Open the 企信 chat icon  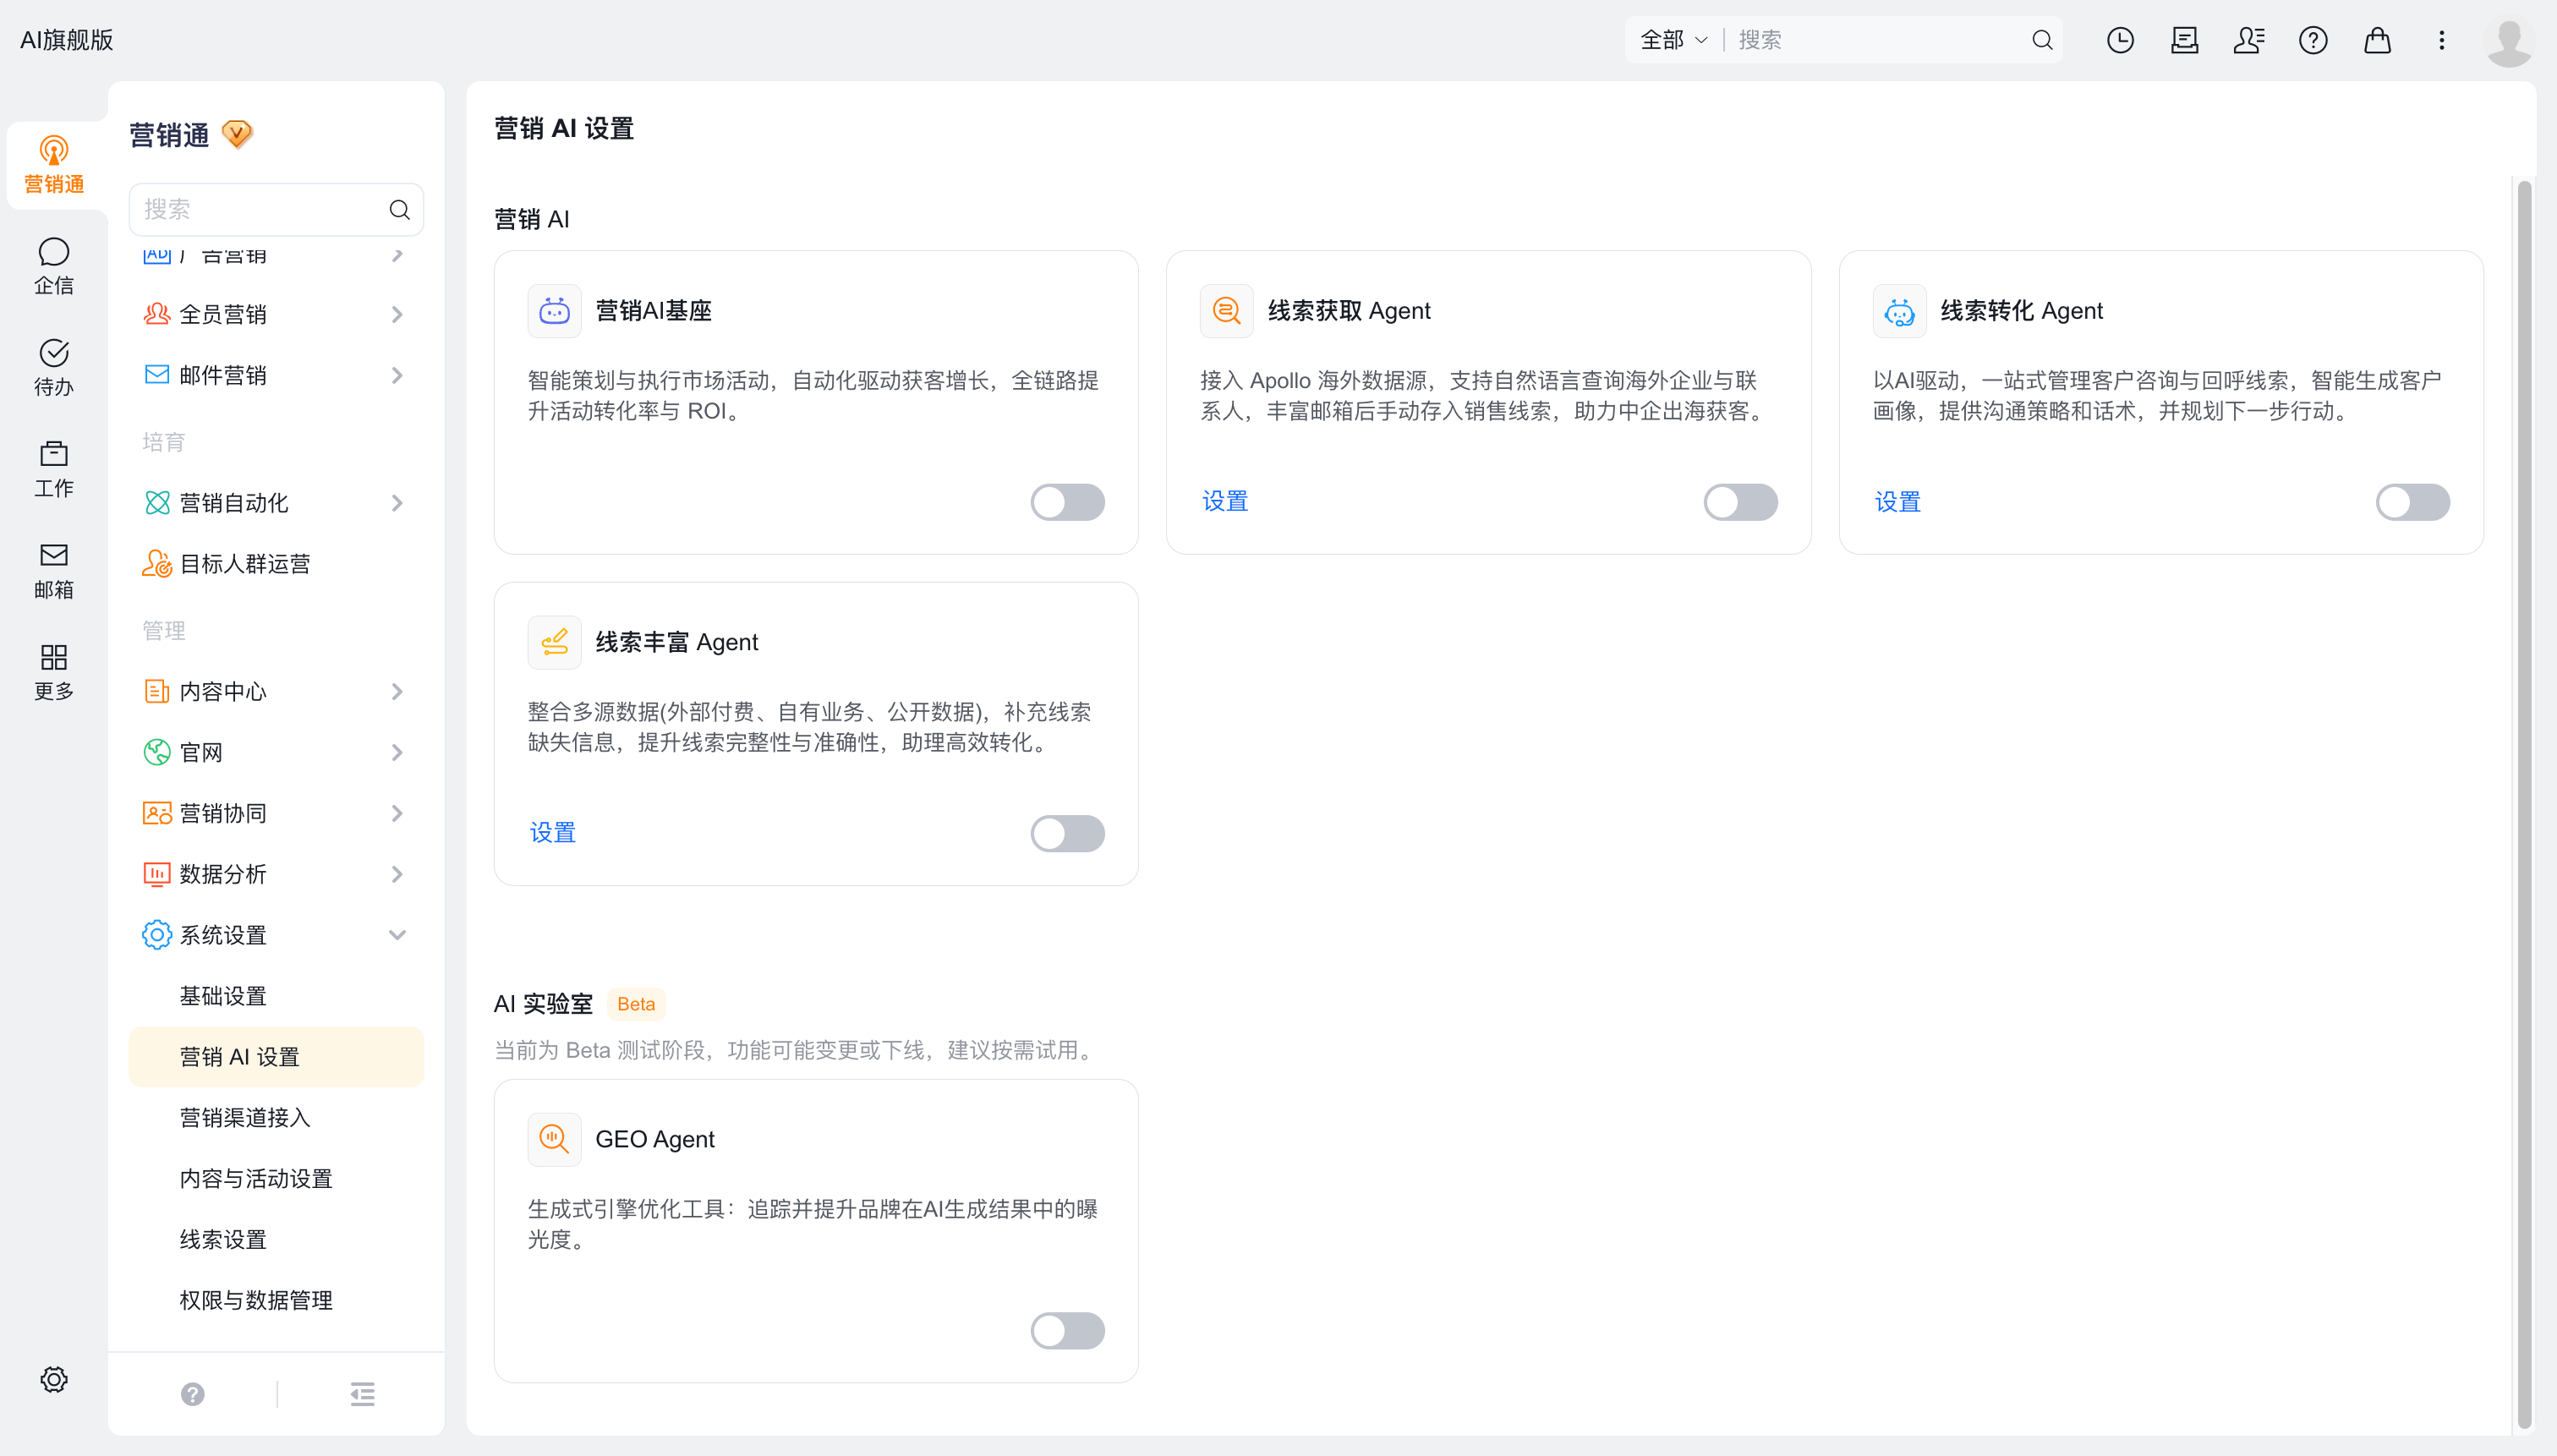(x=54, y=266)
